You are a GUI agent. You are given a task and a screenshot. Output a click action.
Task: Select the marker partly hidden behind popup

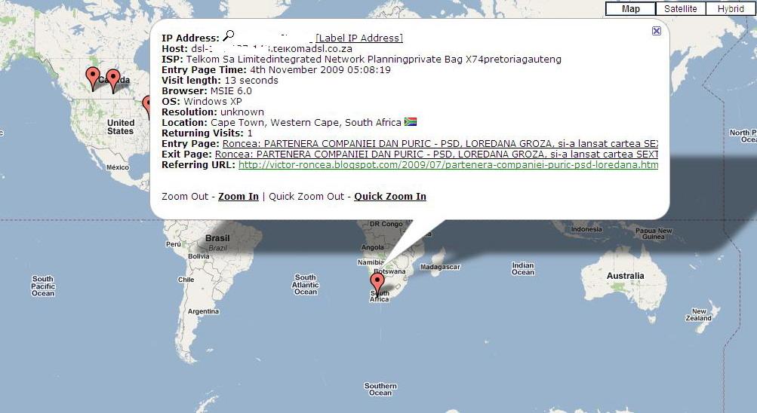146,107
